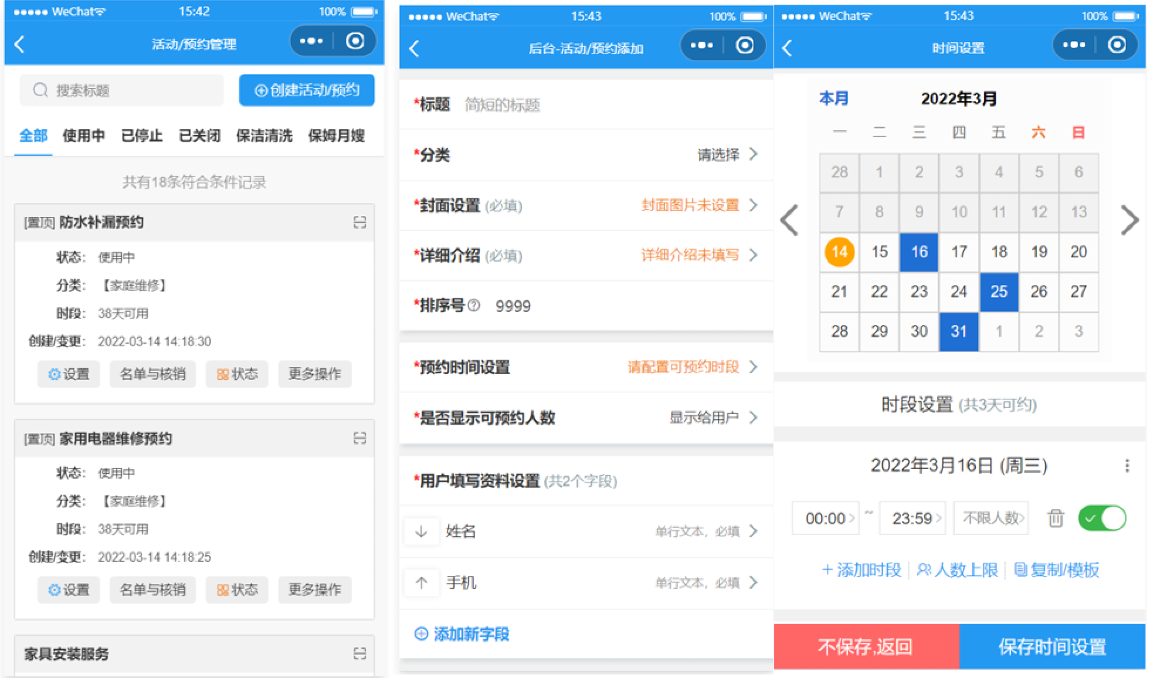Go back from 活动/预约管理 screen
This screenshot has width=1167, height=678.
[20, 44]
